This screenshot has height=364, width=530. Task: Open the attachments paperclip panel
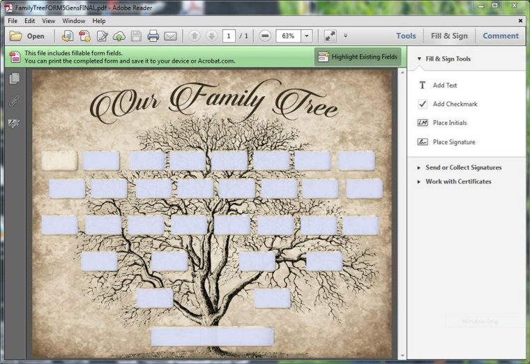(x=14, y=101)
